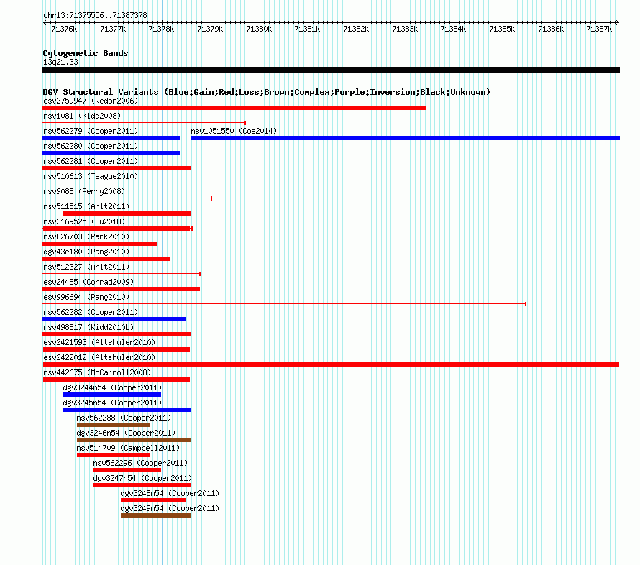The width and height of the screenshot is (640, 565).
Task: Click the black 13q21.33 cytogenetic band bar
Action: click(331, 70)
